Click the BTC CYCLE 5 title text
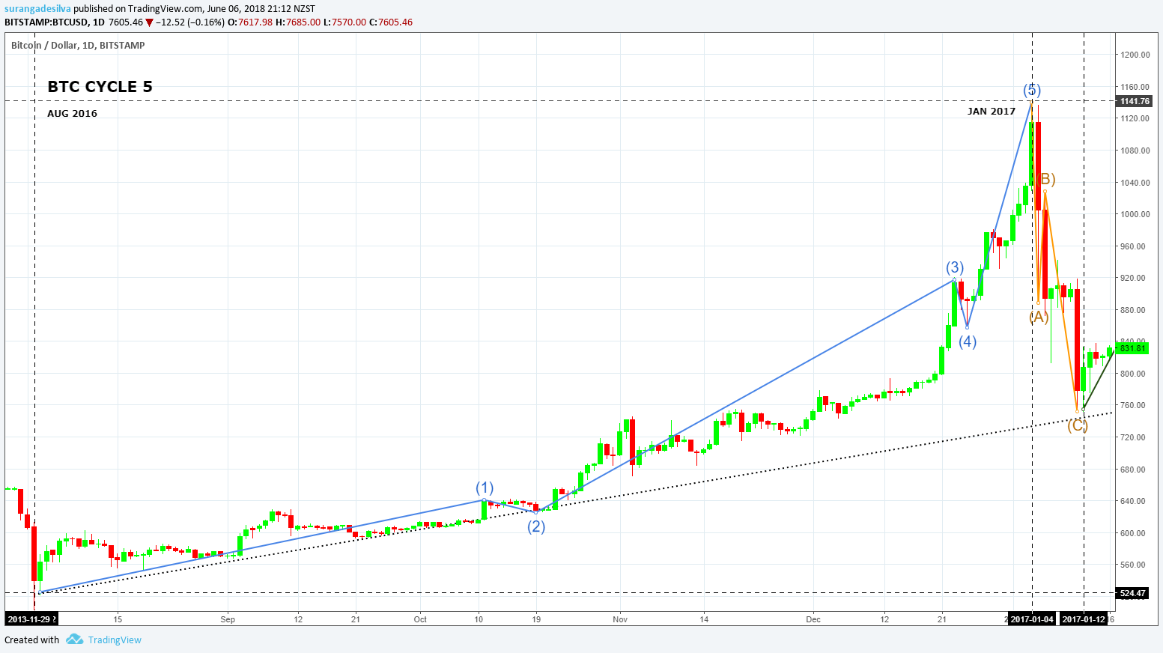The width and height of the screenshot is (1163, 653). [100, 87]
